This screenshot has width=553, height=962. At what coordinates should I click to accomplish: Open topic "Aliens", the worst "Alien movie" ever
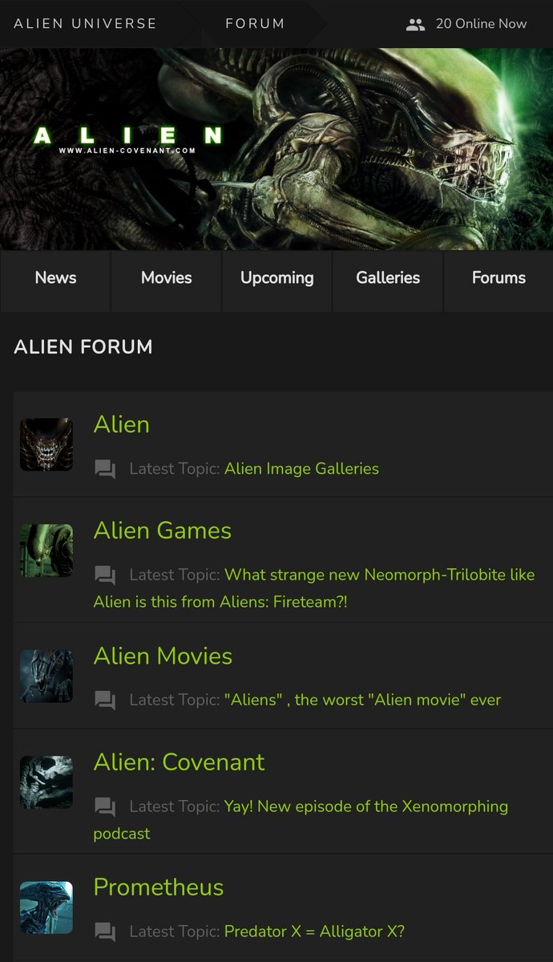coord(362,701)
